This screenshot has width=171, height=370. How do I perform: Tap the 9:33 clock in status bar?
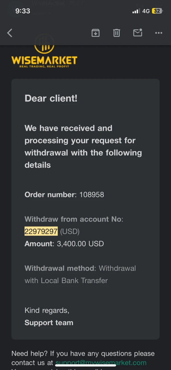23,11
